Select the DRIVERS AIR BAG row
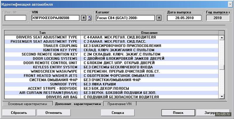 tap(111, 97)
